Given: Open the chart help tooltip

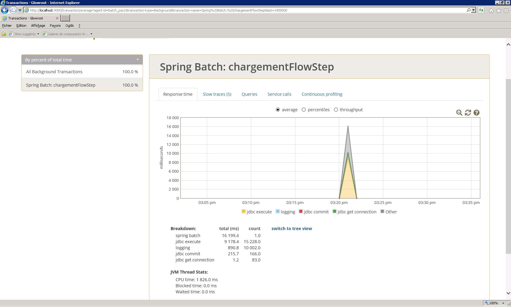Looking at the screenshot, I should 476,112.
